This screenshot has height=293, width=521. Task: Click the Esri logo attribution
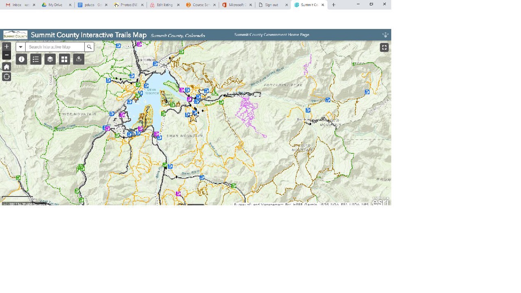380,201
